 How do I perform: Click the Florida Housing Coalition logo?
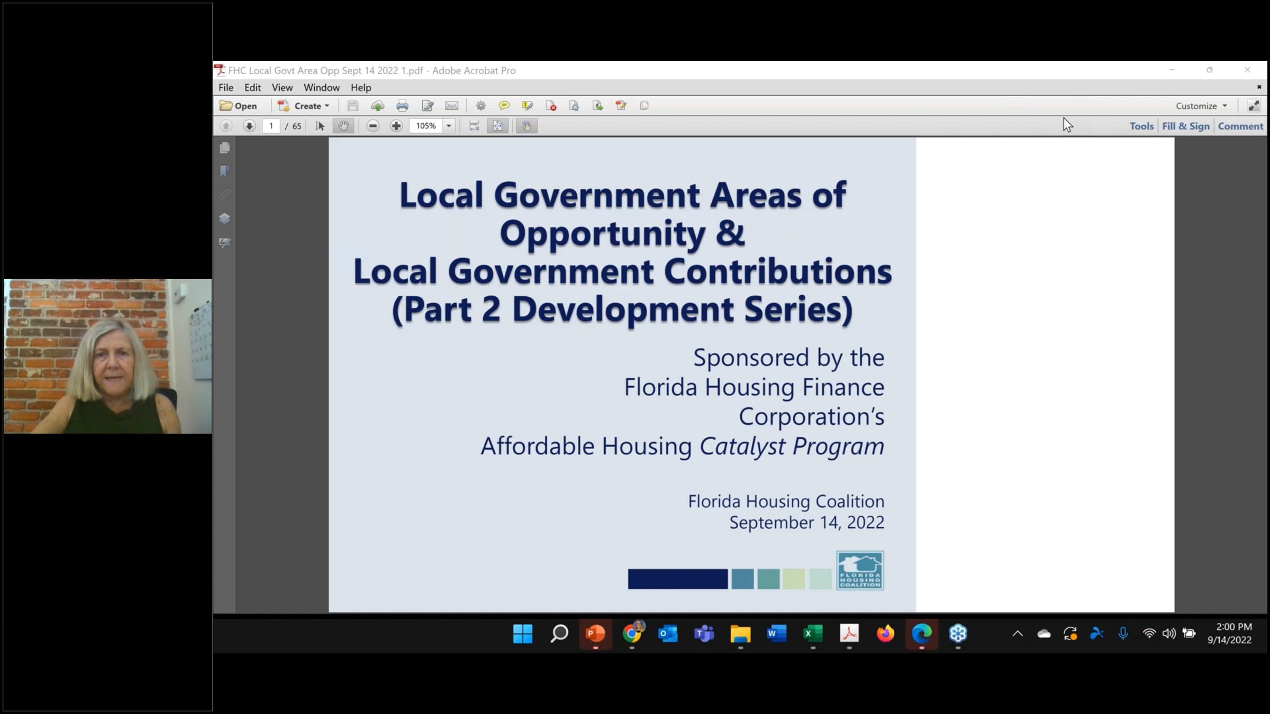860,570
